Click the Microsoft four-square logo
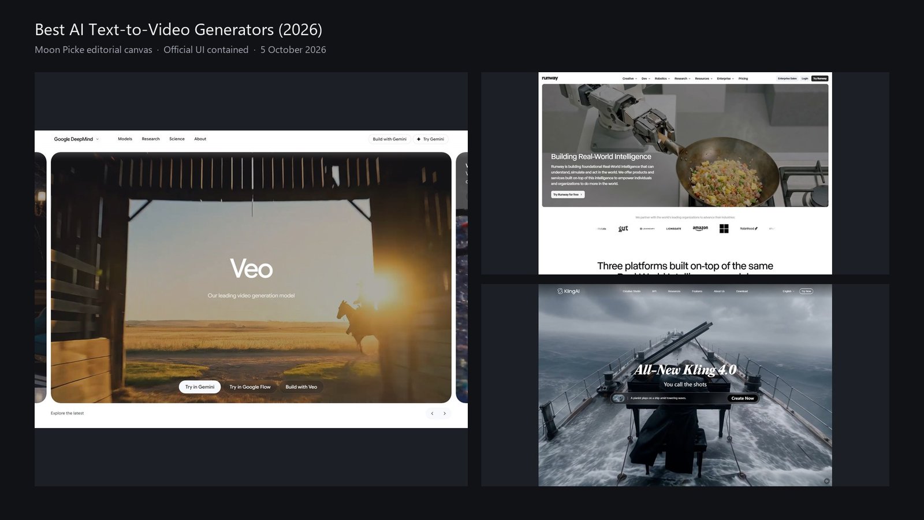This screenshot has width=924, height=520. click(724, 229)
